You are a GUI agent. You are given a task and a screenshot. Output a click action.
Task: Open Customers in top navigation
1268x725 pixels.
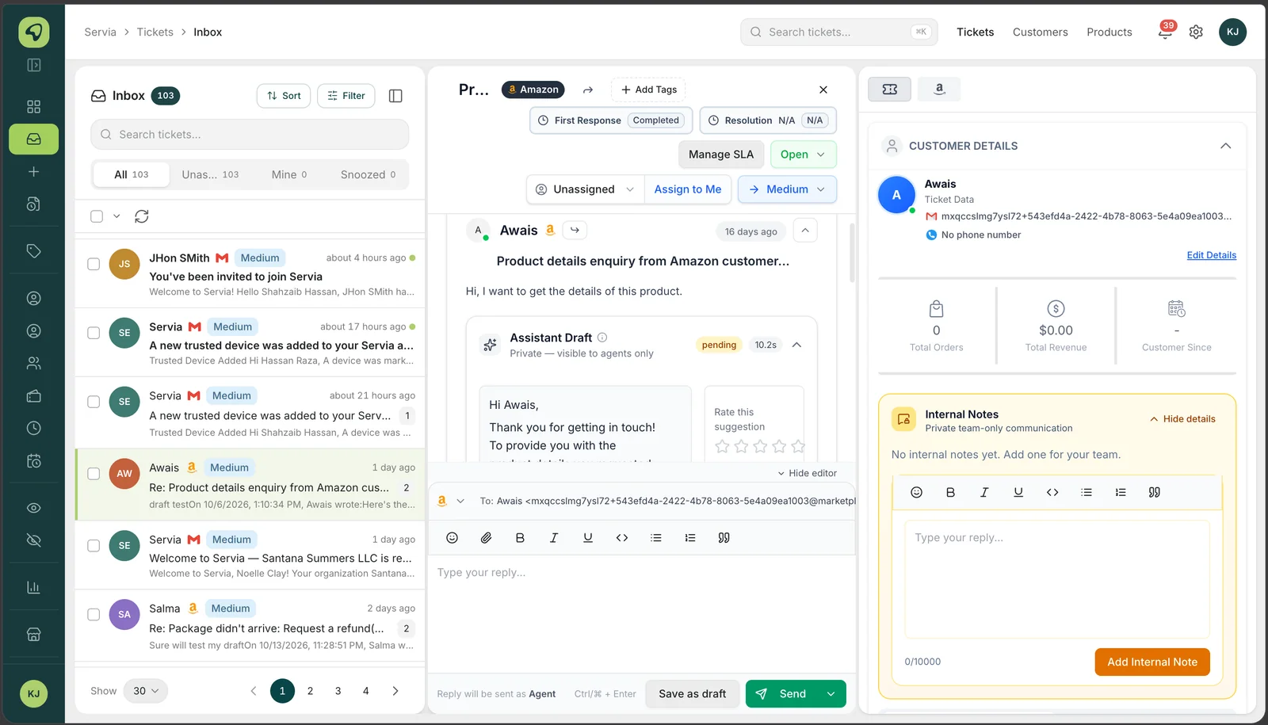coord(1040,32)
